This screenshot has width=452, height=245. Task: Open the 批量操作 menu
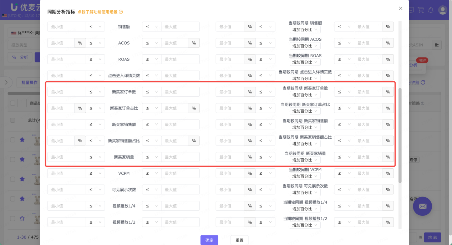pos(30,82)
